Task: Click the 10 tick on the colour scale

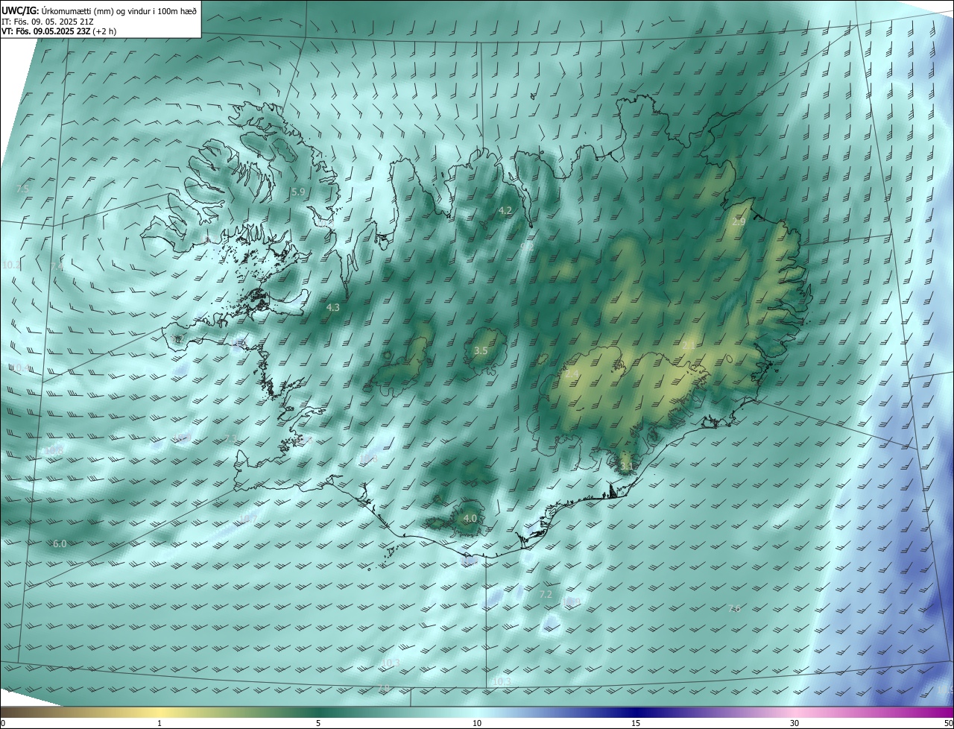Action: 477,723
